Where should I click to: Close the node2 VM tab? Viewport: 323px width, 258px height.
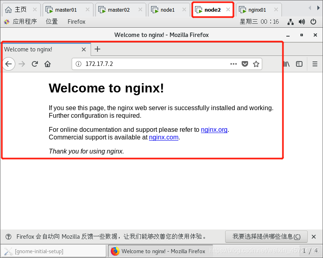pyautogui.click(x=228, y=10)
